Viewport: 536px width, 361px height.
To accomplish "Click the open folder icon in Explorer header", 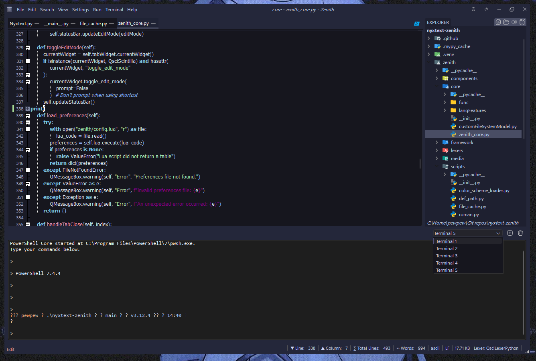I will coord(506,22).
